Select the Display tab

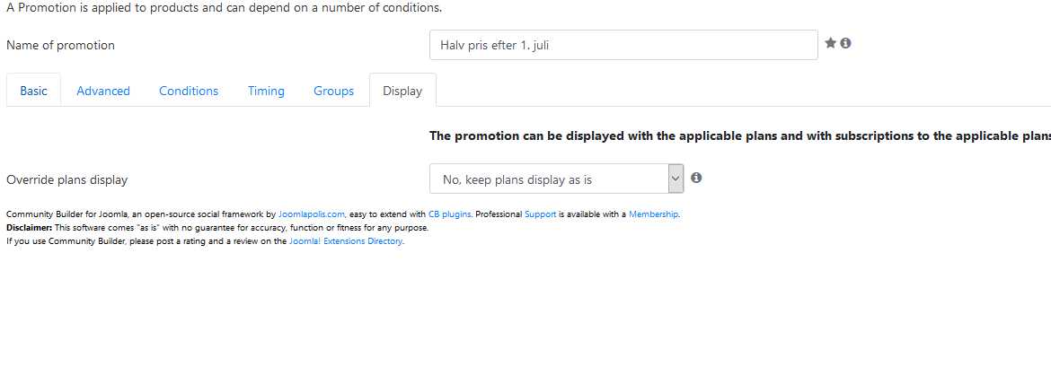coord(402,91)
